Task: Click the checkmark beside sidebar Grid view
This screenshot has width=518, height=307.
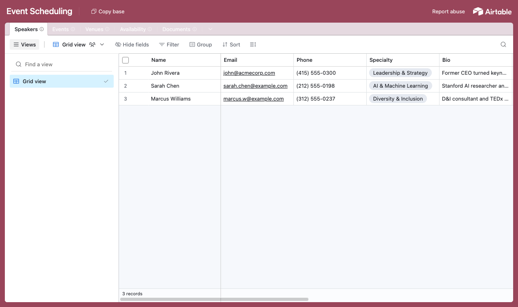Action: 106,81
